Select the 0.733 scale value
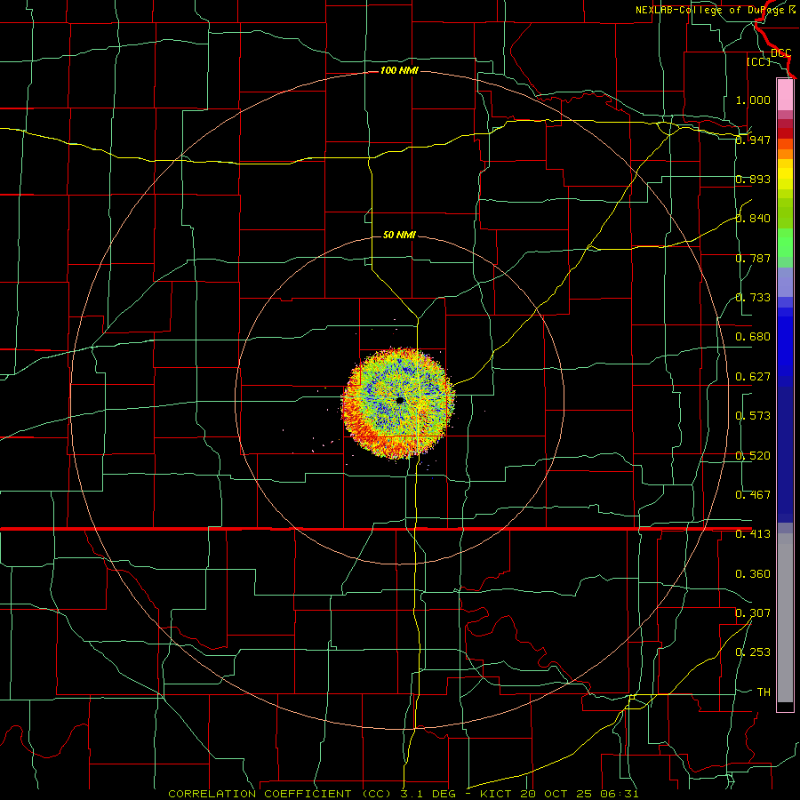The height and width of the screenshot is (800, 800). tap(753, 298)
